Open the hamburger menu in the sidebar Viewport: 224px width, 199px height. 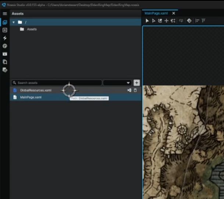pyautogui.click(x=5, y=14)
